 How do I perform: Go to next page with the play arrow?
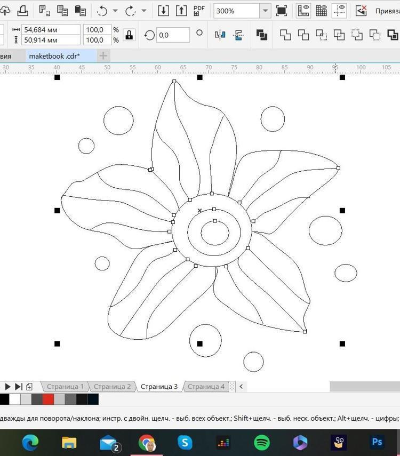coord(8,387)
